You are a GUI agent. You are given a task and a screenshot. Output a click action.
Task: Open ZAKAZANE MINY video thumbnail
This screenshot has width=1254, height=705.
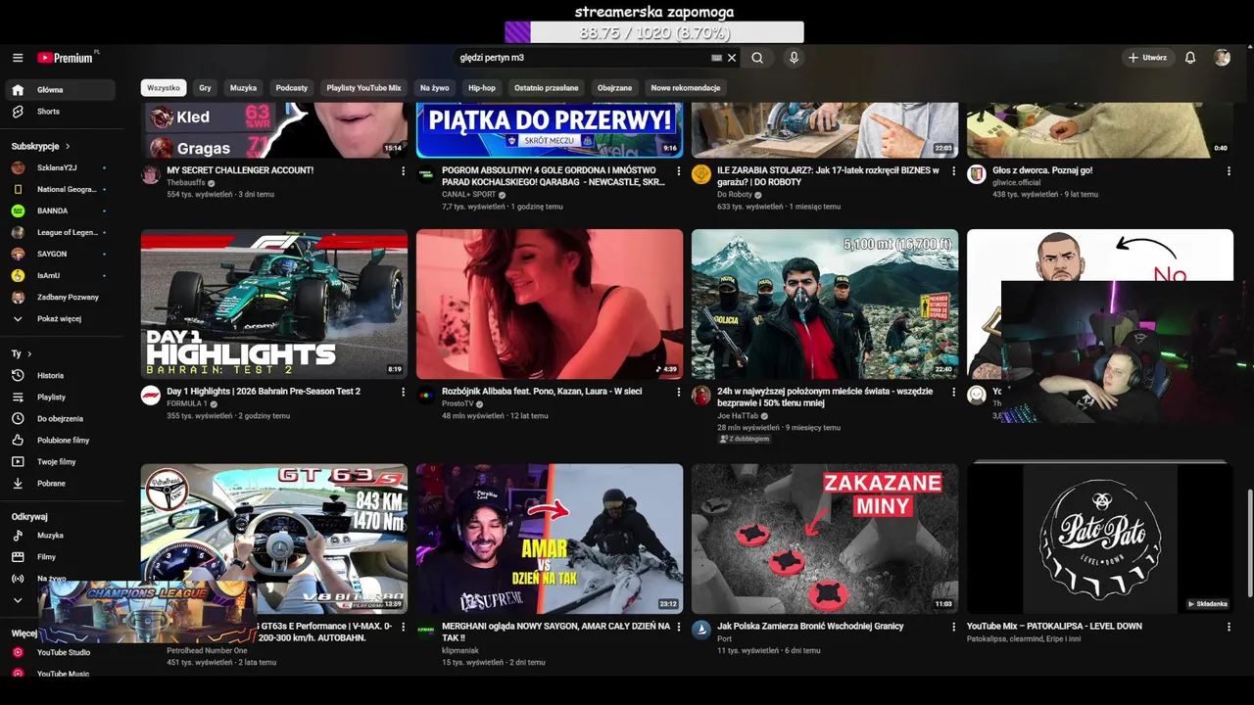coord(825,539)
